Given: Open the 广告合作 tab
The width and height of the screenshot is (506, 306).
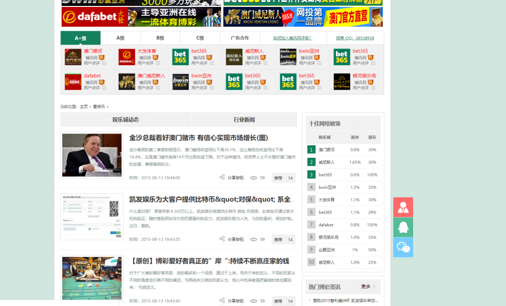Looking at the screenshot, I should coord(240,38).
